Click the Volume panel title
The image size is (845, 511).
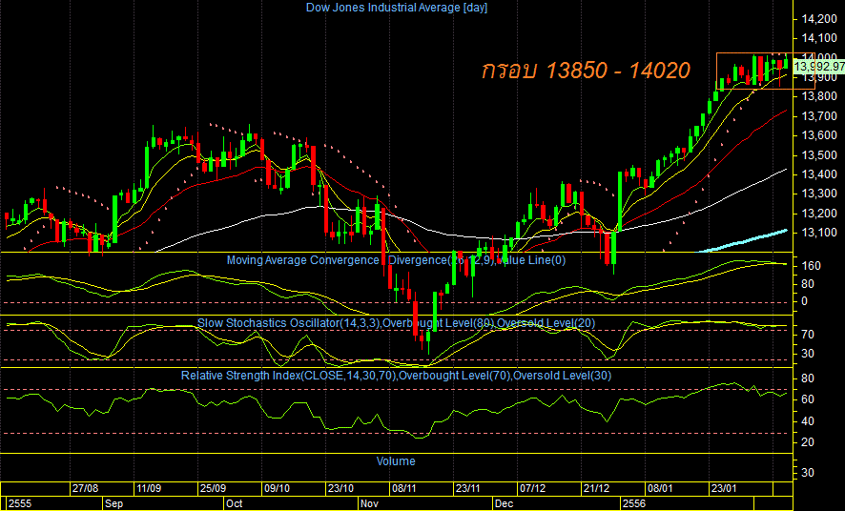pyautogui.click(x=396, y=461)
